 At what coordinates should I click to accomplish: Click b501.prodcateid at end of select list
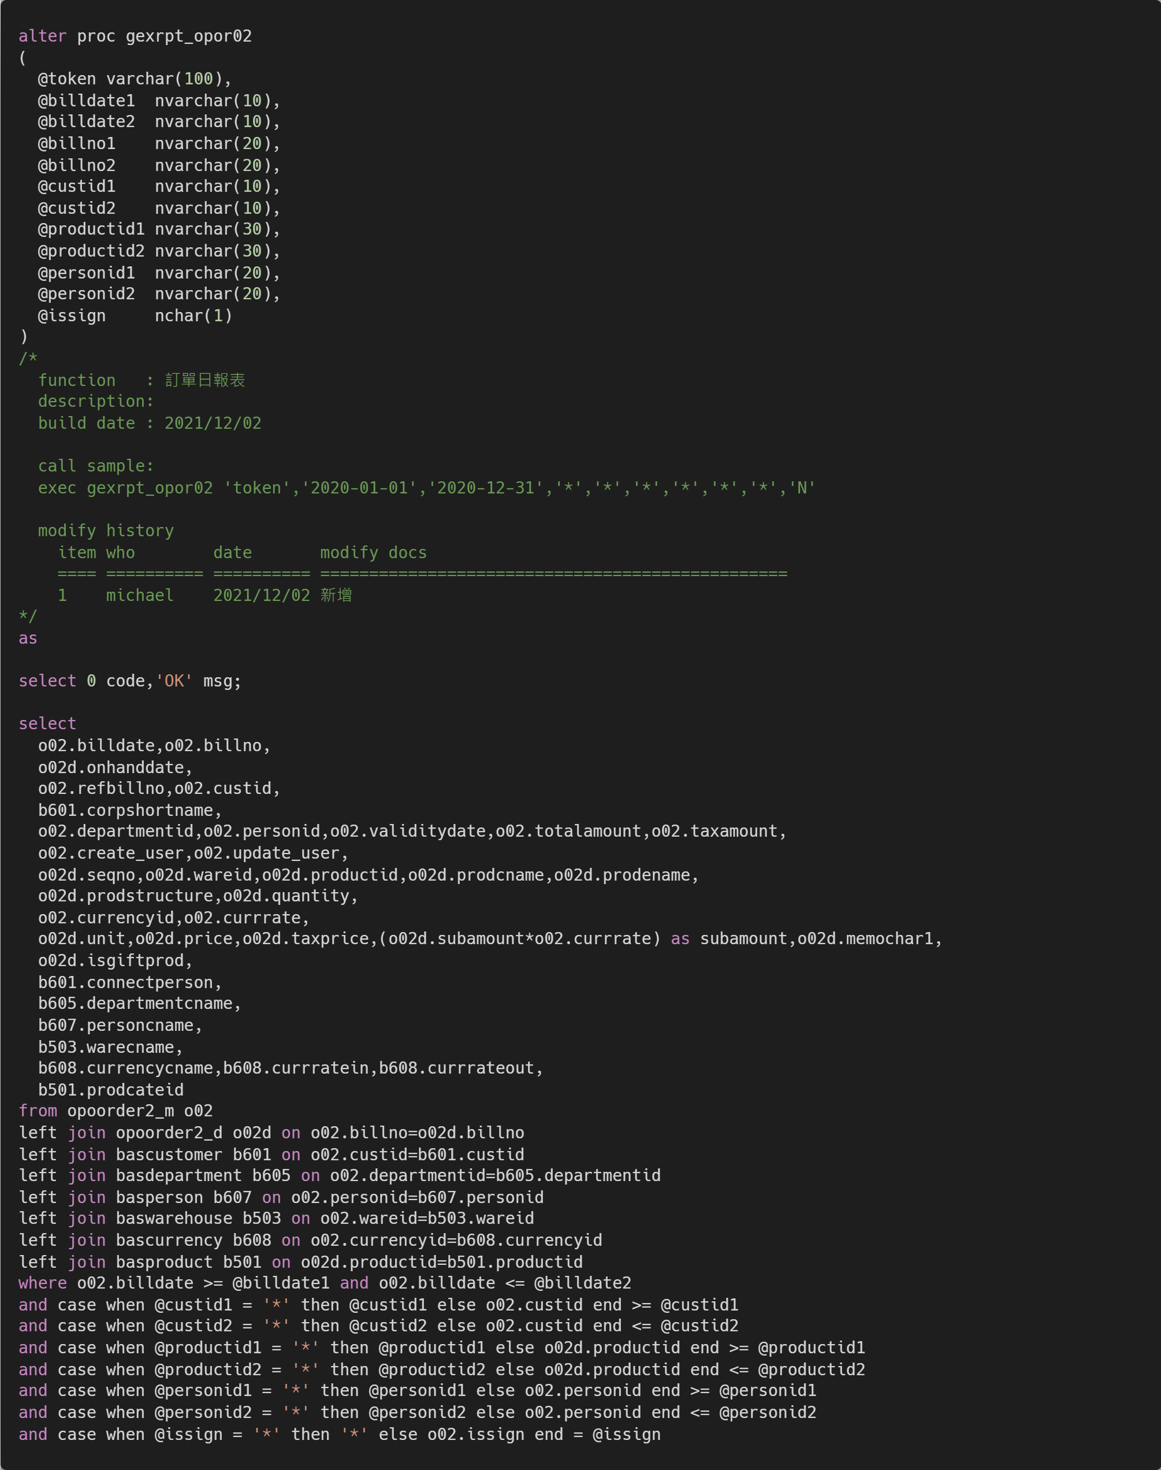(111, 1089)
